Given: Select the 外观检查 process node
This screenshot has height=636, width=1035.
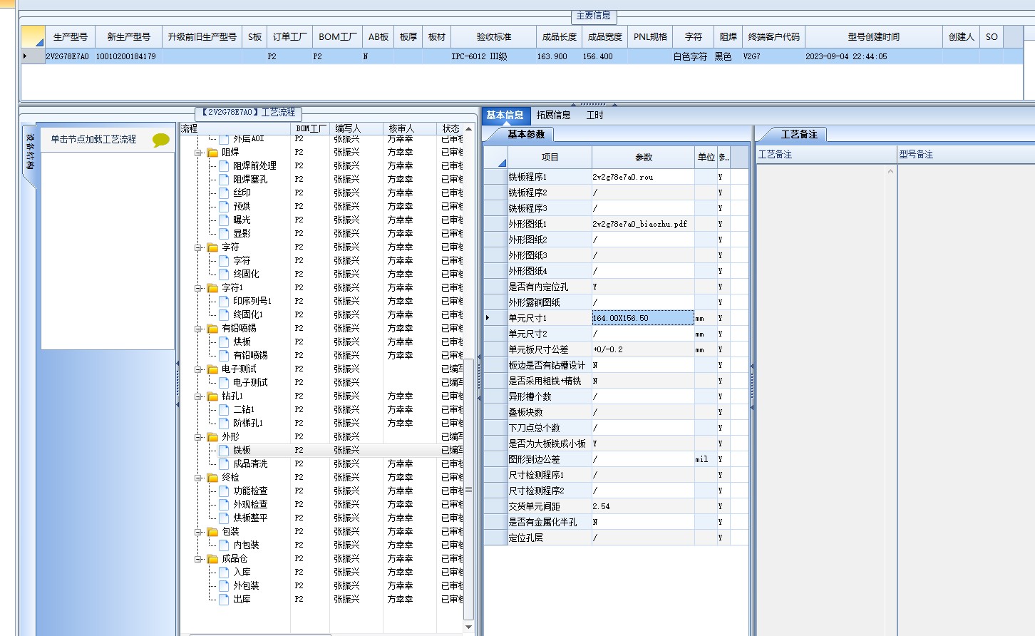Looking at the screenshot, I should pos(250,505).
